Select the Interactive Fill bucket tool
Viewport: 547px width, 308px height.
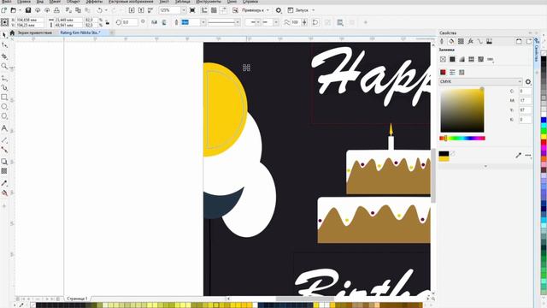point(4,193)
